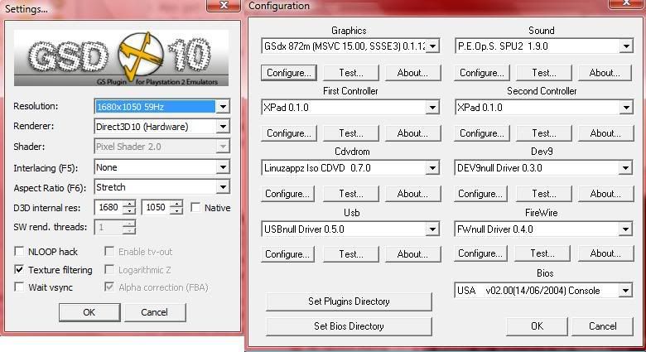Configure the Usb plugin

(287, 254)
